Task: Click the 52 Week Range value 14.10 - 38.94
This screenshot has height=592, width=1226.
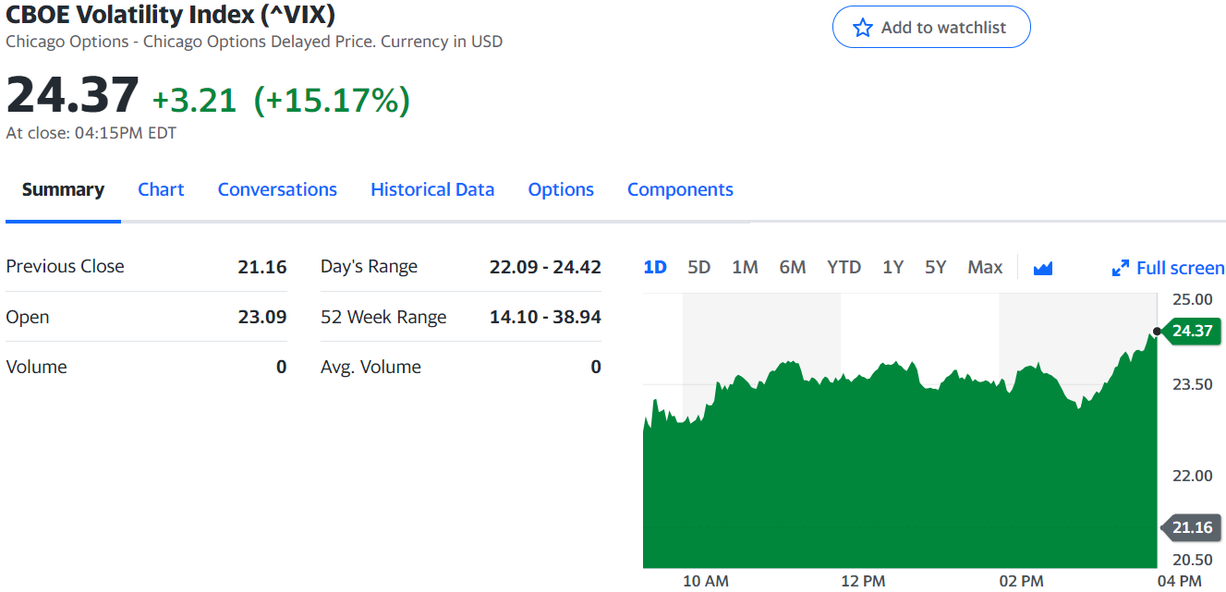Action: point(545,317)
